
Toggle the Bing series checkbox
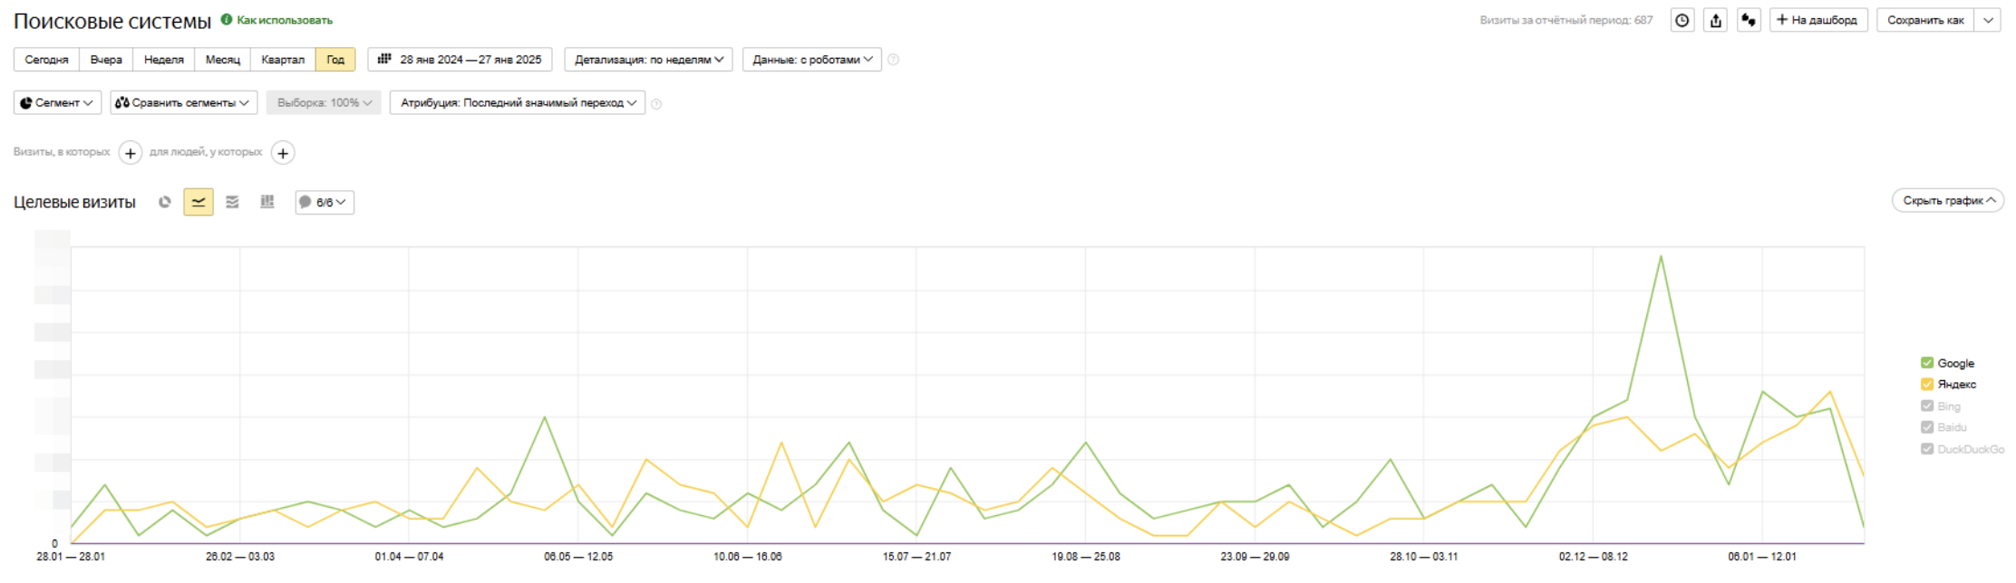point(1927,406)
